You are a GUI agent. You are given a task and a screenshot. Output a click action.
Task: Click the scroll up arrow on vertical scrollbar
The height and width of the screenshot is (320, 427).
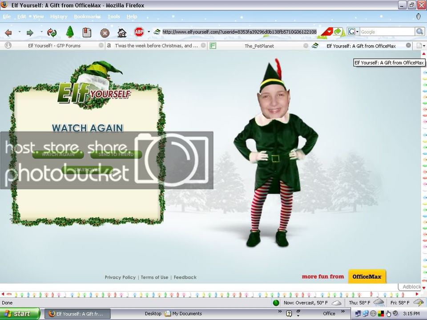click(x=424, y=54)
